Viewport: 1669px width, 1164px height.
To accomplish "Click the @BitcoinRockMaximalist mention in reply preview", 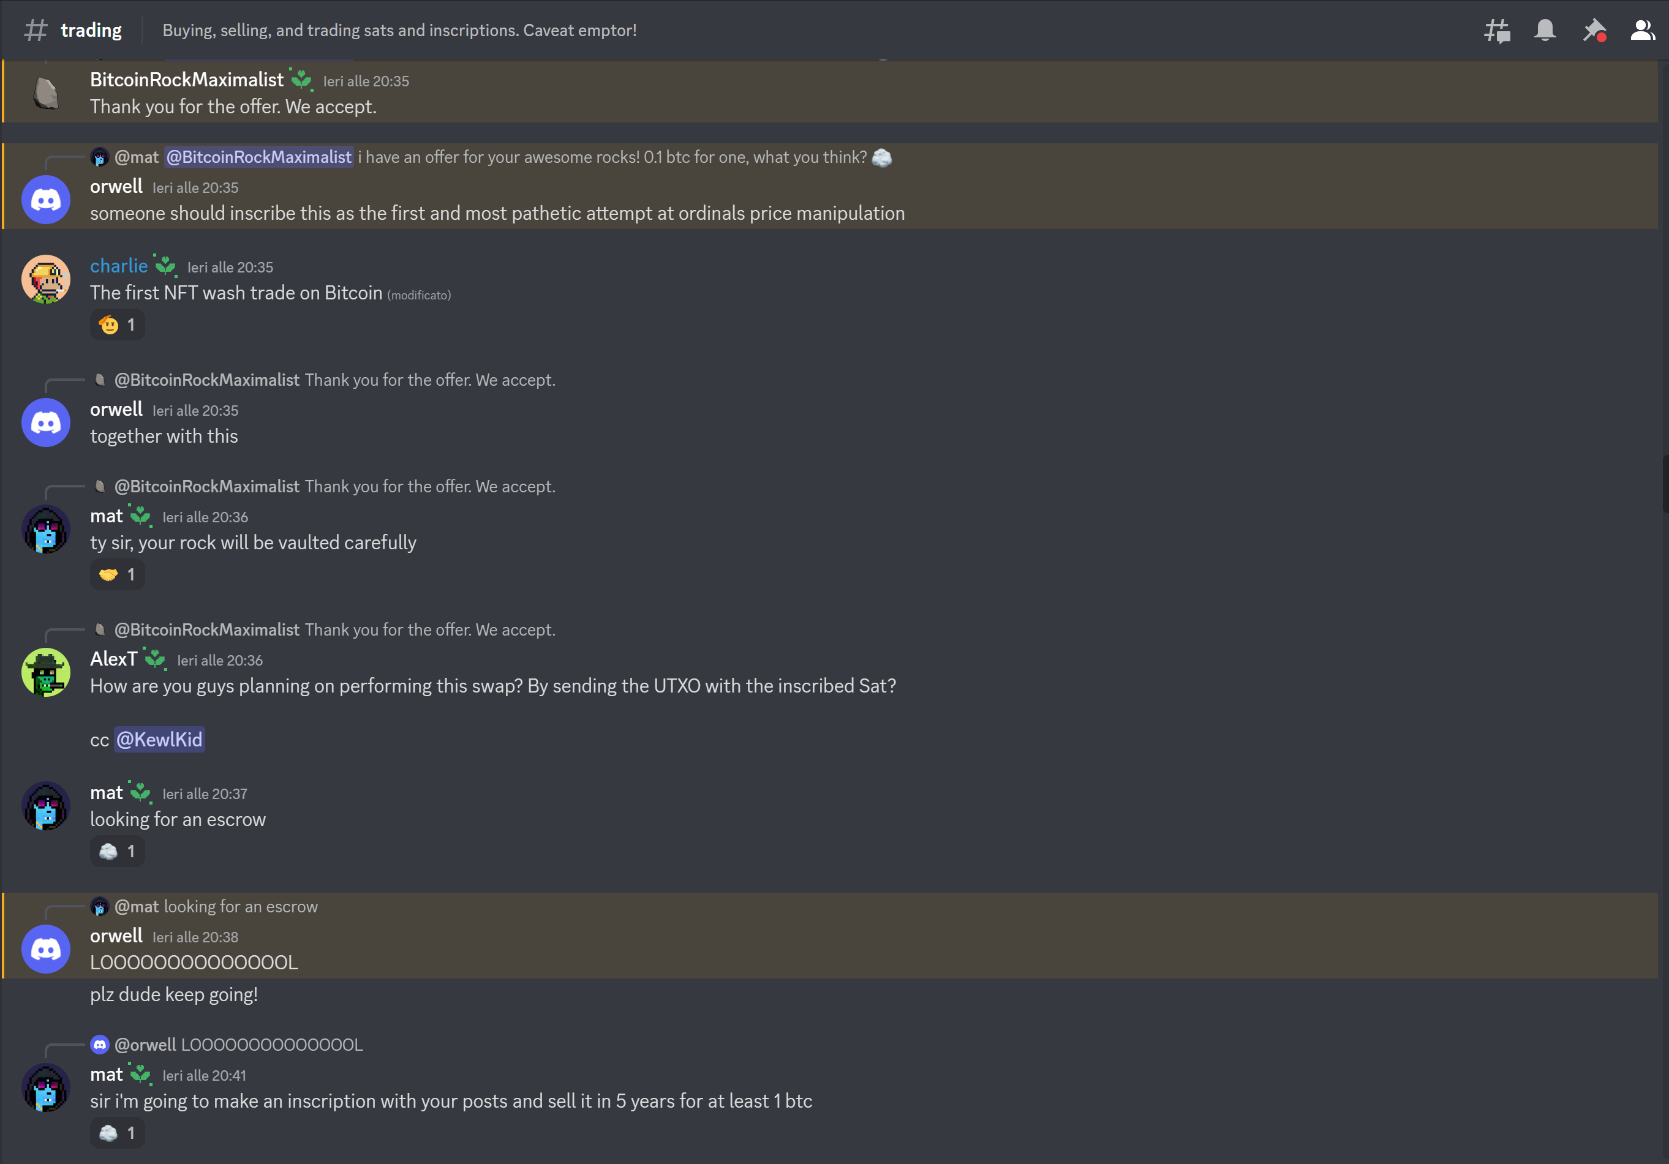I will pyautogui.click(x=259, y=157).
